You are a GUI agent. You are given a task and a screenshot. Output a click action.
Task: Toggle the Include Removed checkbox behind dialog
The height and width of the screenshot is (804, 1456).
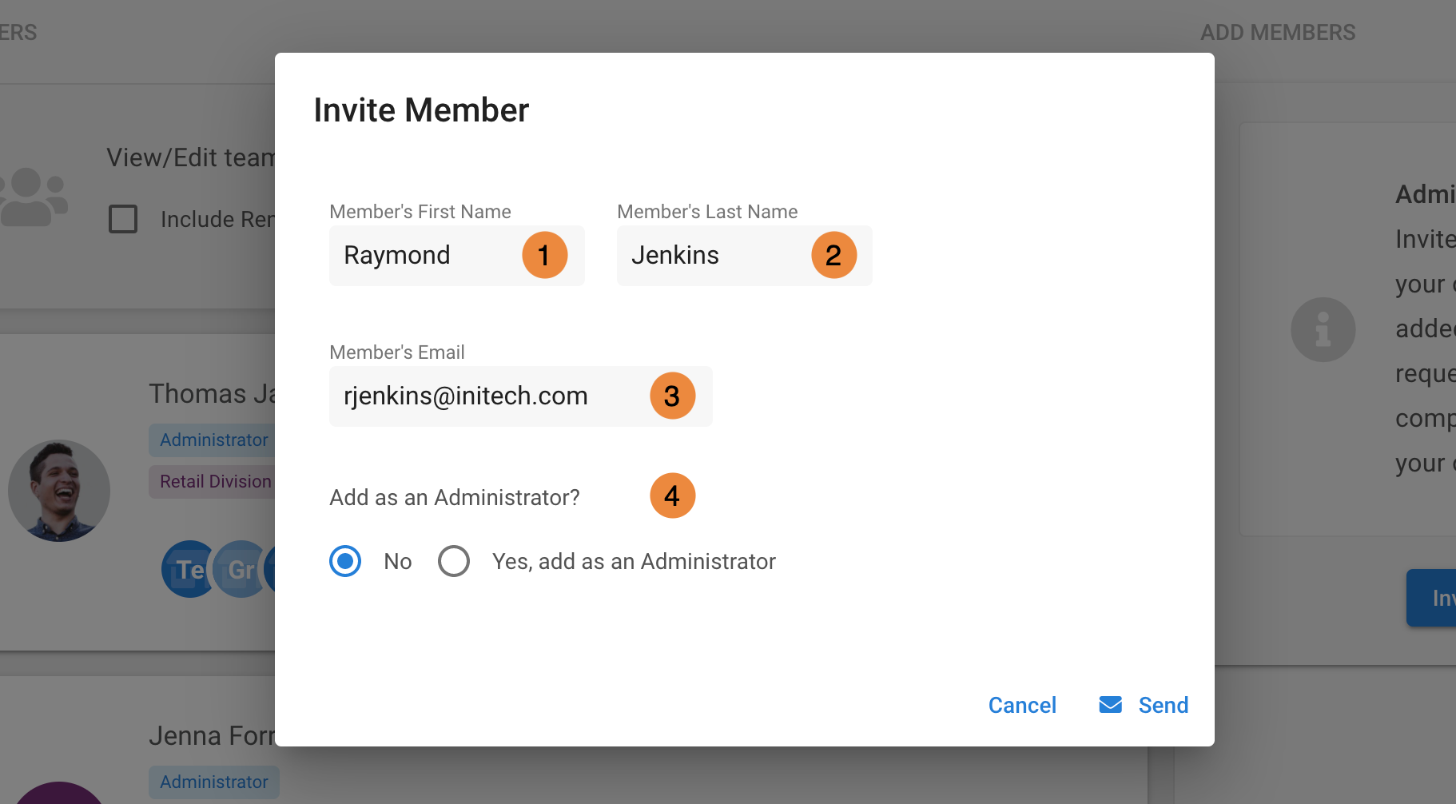pos(123,219)
